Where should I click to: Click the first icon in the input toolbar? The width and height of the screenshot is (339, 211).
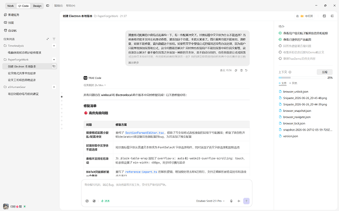coord(87,201)
